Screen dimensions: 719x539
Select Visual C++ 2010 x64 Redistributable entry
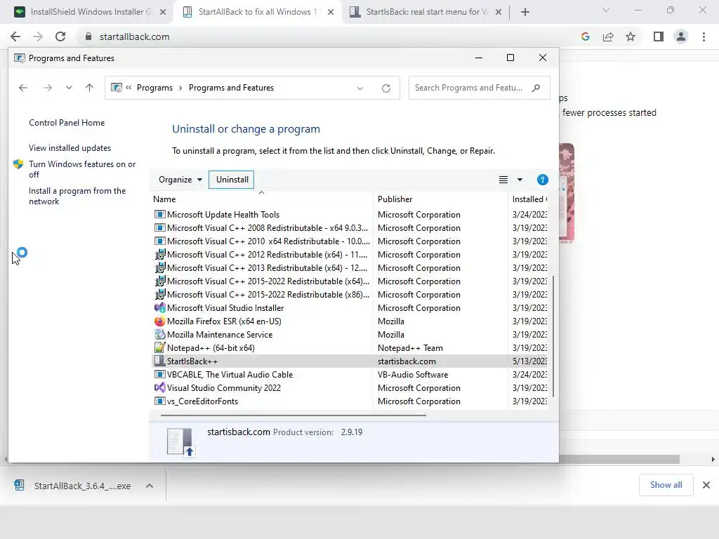click(x=349, y=241)
